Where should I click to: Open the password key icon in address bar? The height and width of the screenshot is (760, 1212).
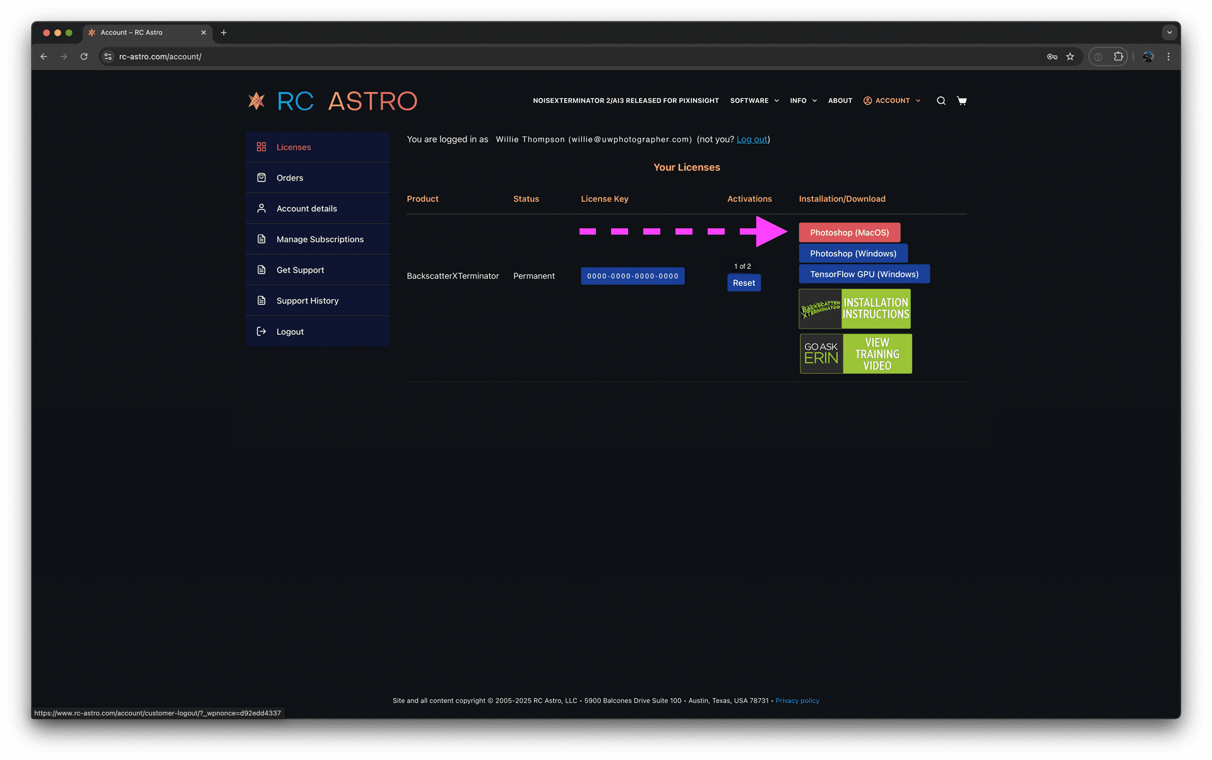click(x=1052, y=57)
